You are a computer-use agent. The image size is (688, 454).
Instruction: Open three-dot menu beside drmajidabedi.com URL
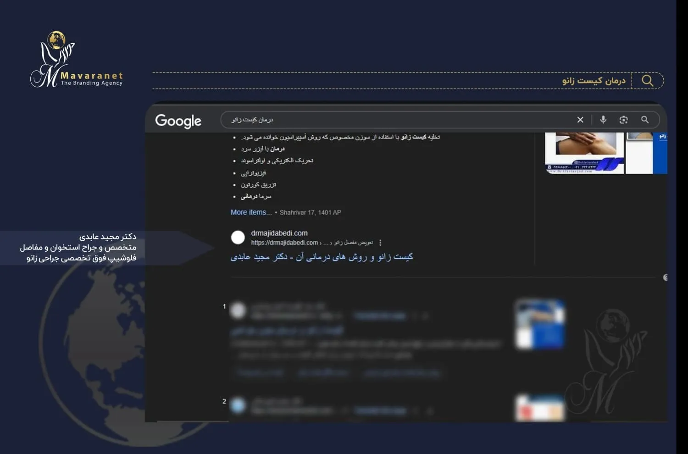(380, 243)
